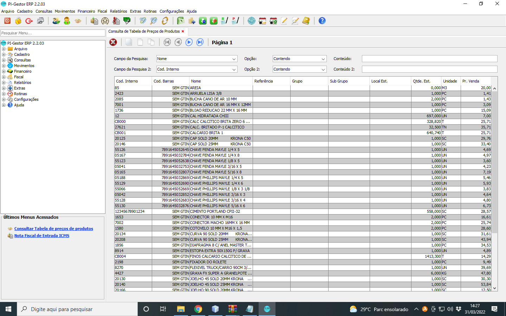The width and height of the screenshot is (506, 316).
Task: Select the CIMENTO PORTLAND CPII-32 row
Action: pyautogui.click(x=303, y=211)
